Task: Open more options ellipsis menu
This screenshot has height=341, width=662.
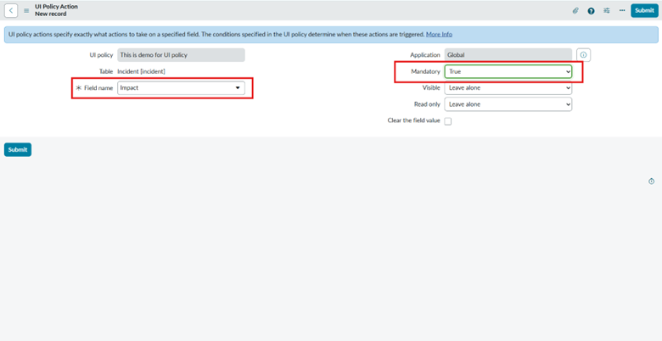Action: (x=622, y=10)
